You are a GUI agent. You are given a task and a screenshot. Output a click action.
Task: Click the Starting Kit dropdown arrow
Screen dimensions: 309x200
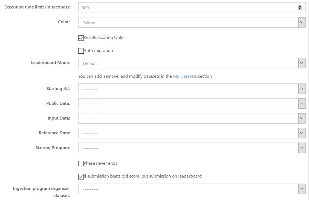pos(302,89)
